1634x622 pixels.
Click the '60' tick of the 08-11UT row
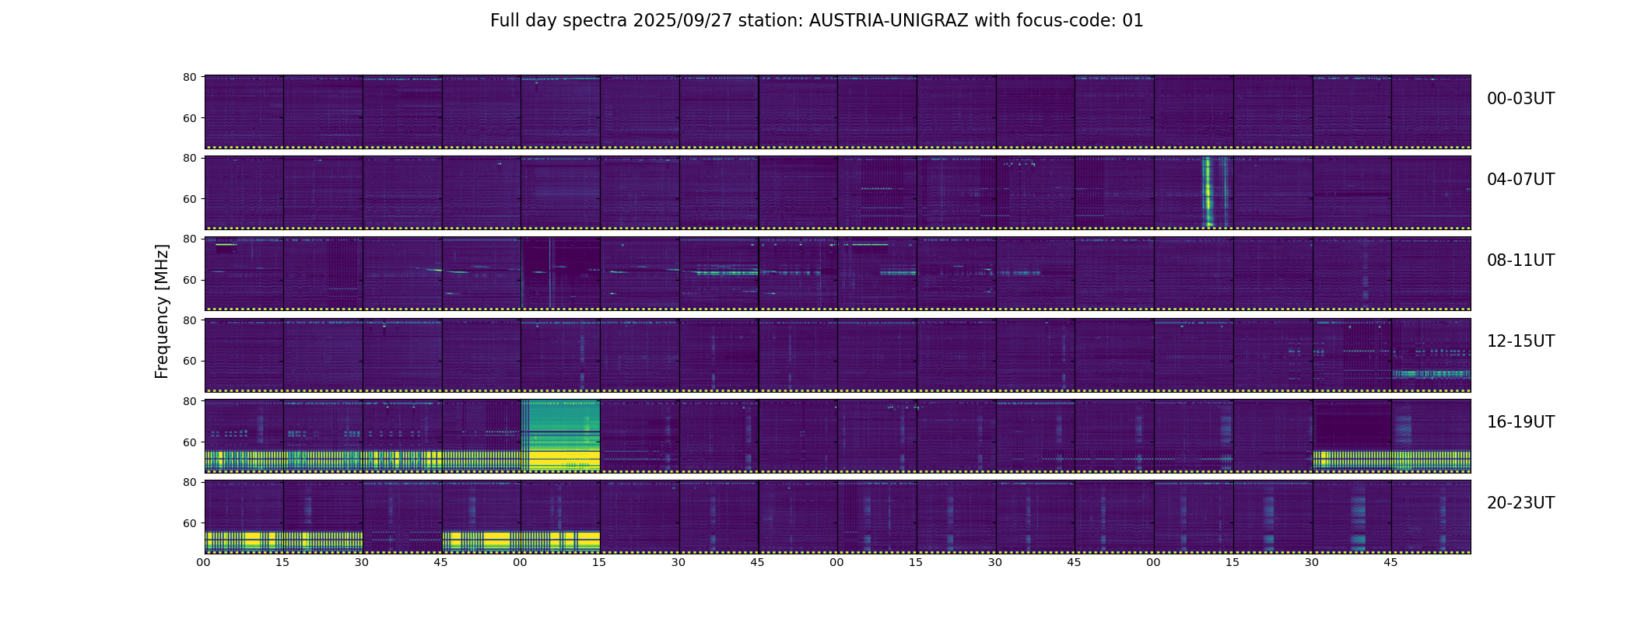pyautogui.click(x=189, y=280)
